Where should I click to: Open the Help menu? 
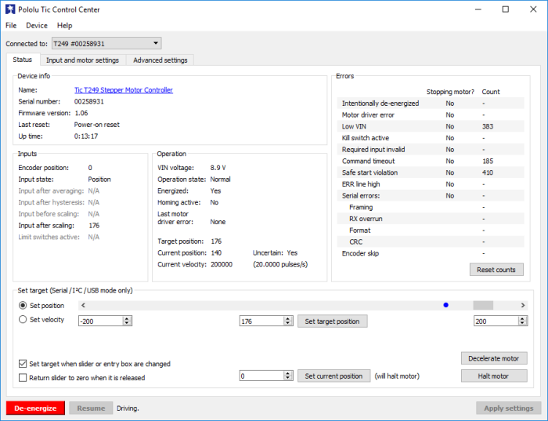click(x=65, y=26)
